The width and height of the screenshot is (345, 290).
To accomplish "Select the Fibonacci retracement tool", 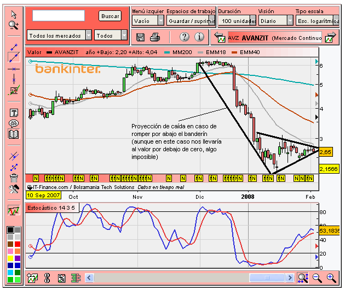I will click(x=14, y=90).
